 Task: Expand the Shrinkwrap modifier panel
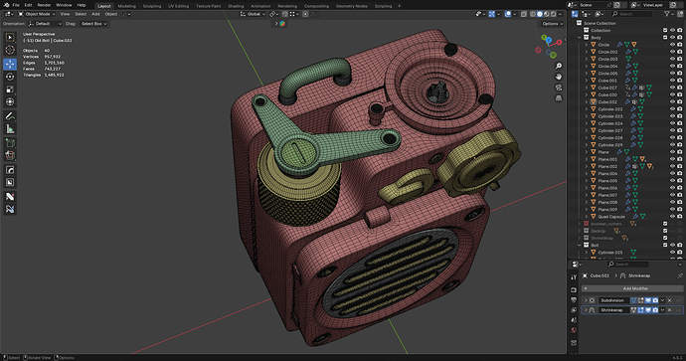[x=586, y=310]
